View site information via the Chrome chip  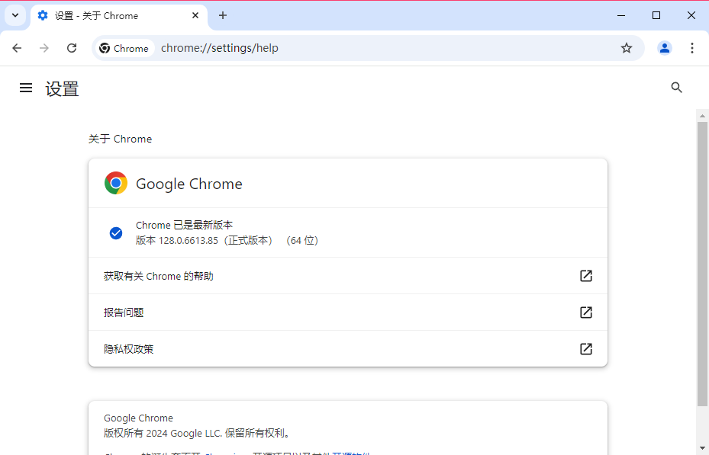point(124,48)
